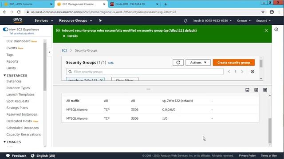284x159 pixels.
Task: Open a new browser tab
Action: [166, 4]
